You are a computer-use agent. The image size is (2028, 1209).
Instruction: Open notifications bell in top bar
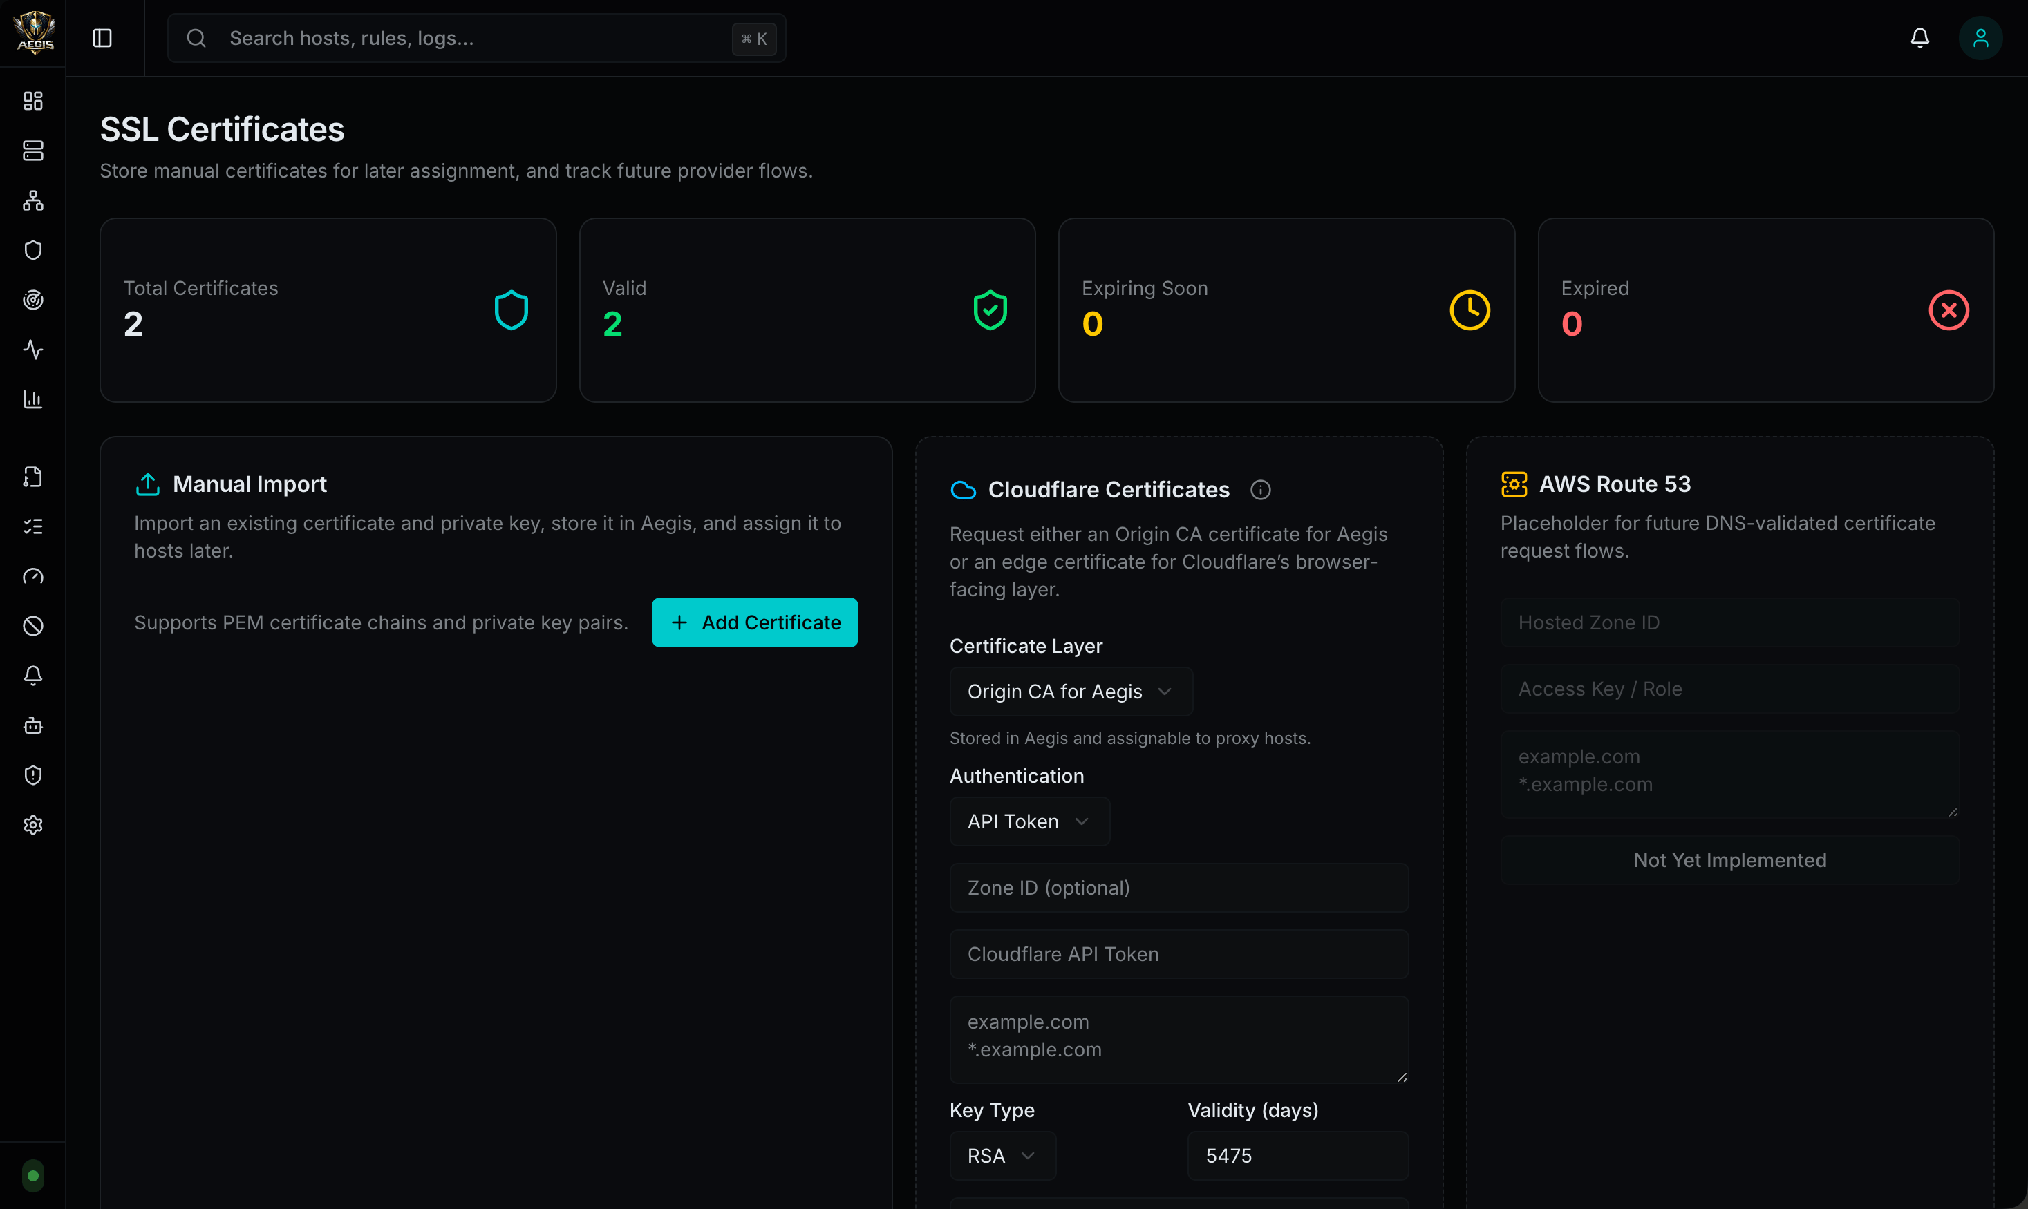click(1919, 38)
